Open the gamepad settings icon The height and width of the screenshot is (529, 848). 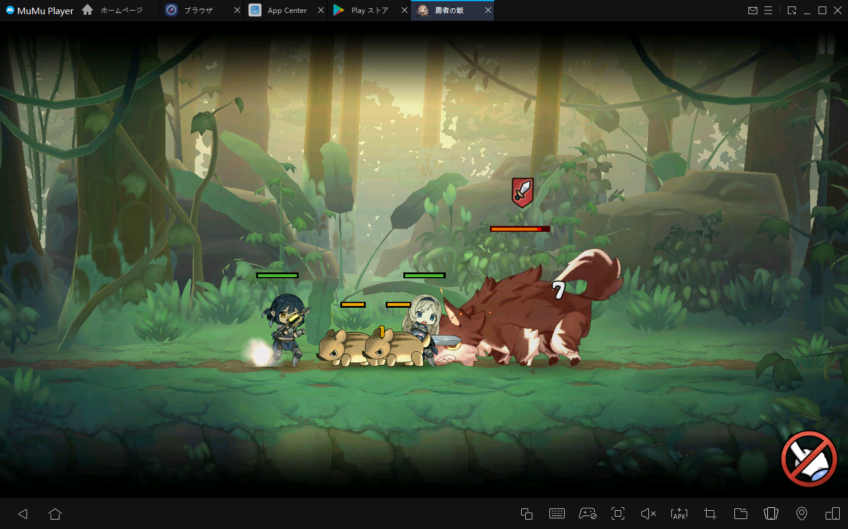(x=588, y=514)
